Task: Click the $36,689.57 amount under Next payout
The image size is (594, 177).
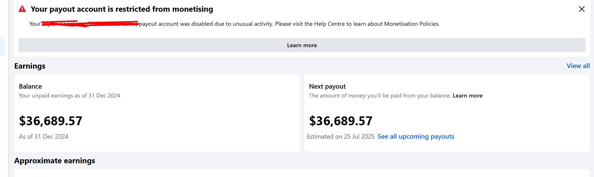Action: [x=341, y=121]
